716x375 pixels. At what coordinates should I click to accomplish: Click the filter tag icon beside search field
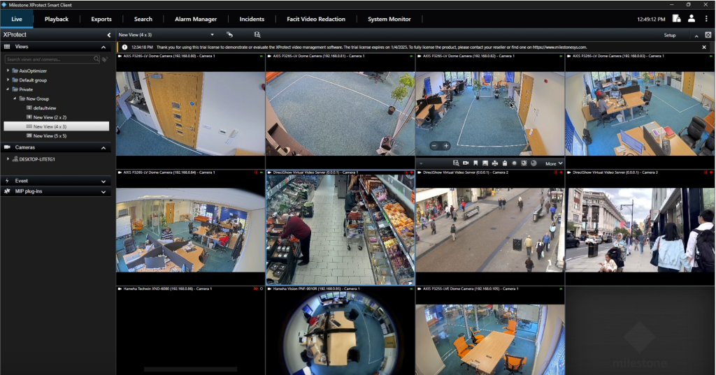(105, 59)
